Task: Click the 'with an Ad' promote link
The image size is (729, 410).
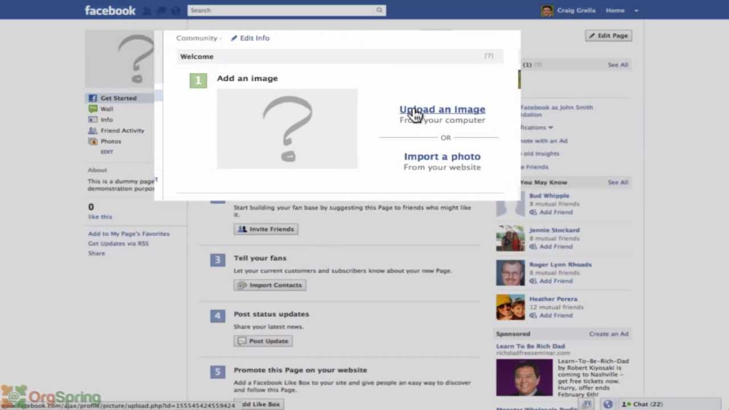Action: coord(544,141)
